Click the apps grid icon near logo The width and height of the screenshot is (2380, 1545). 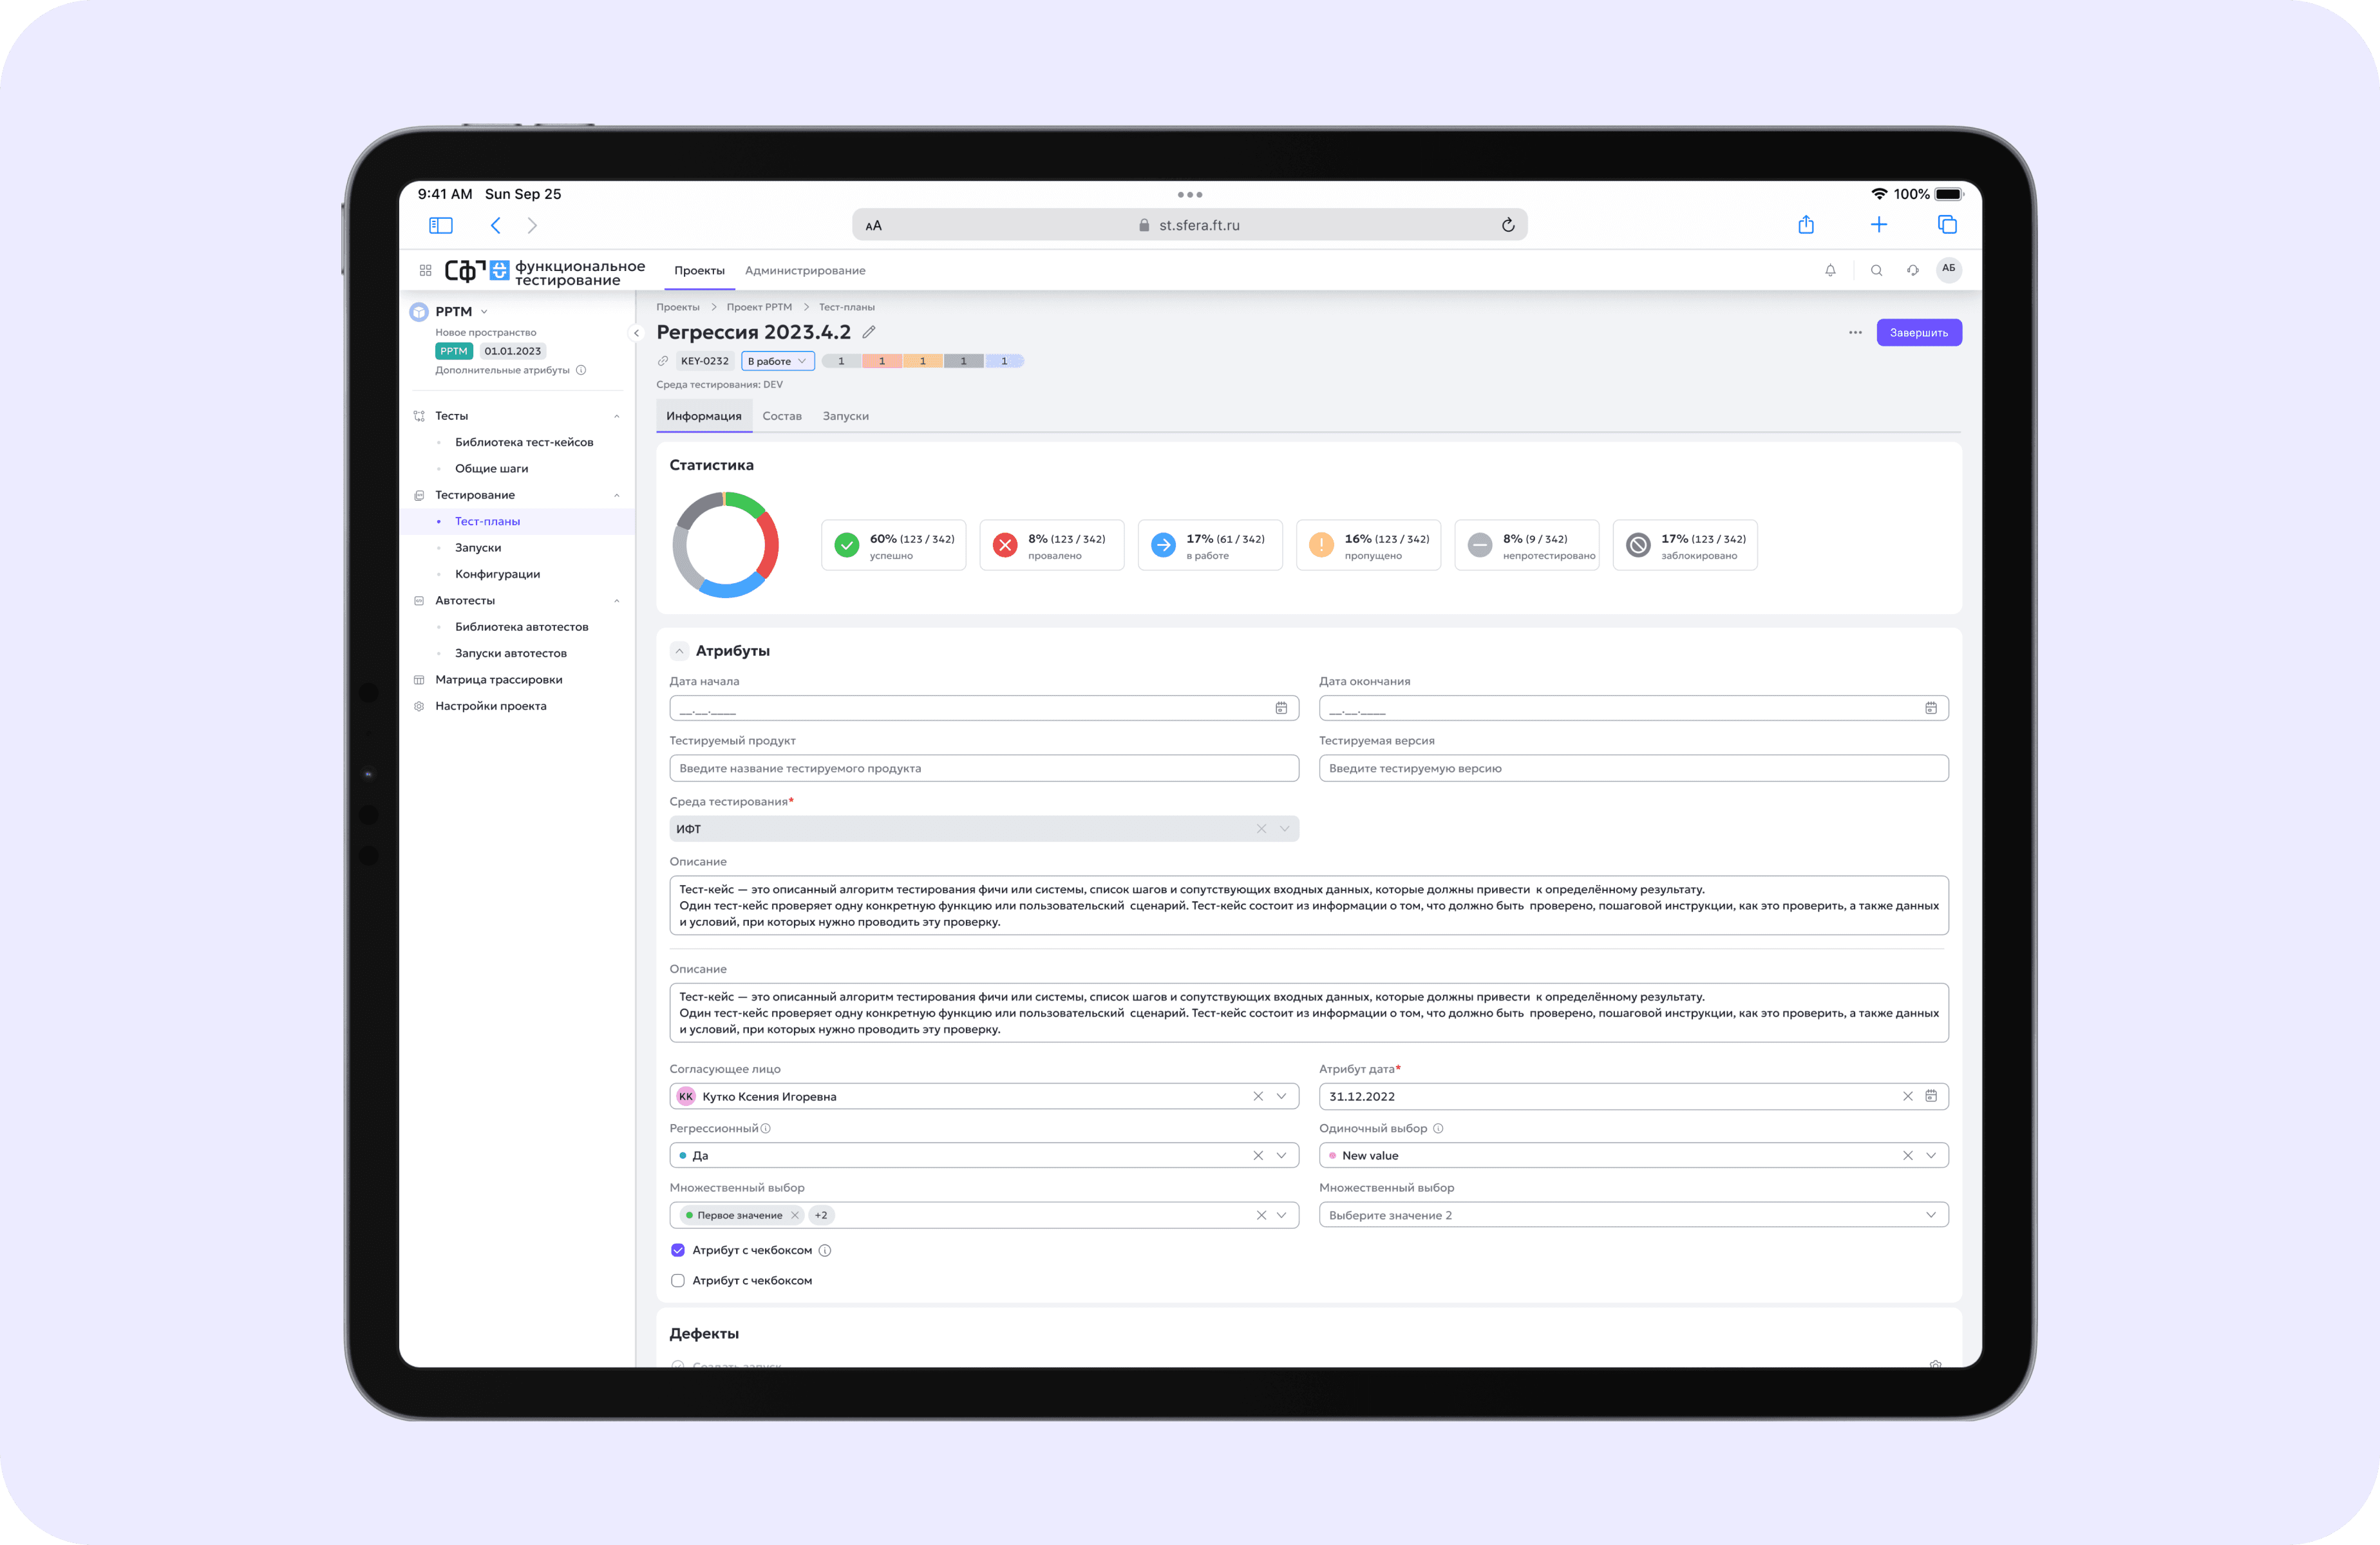tap(425, 270)
